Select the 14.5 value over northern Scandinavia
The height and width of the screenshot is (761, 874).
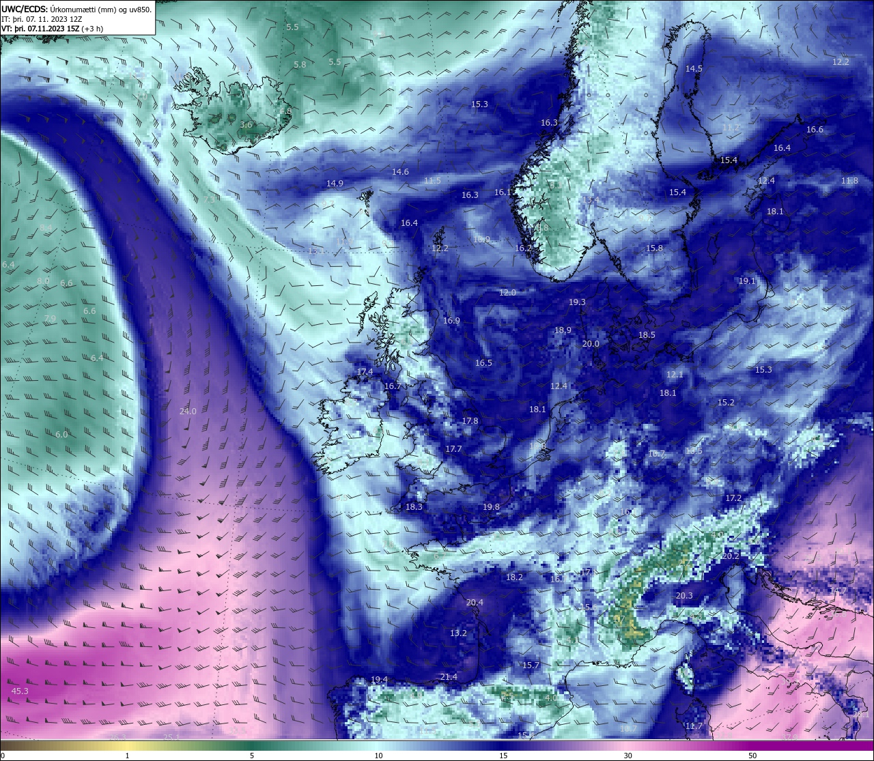click(x=694, y=68)
